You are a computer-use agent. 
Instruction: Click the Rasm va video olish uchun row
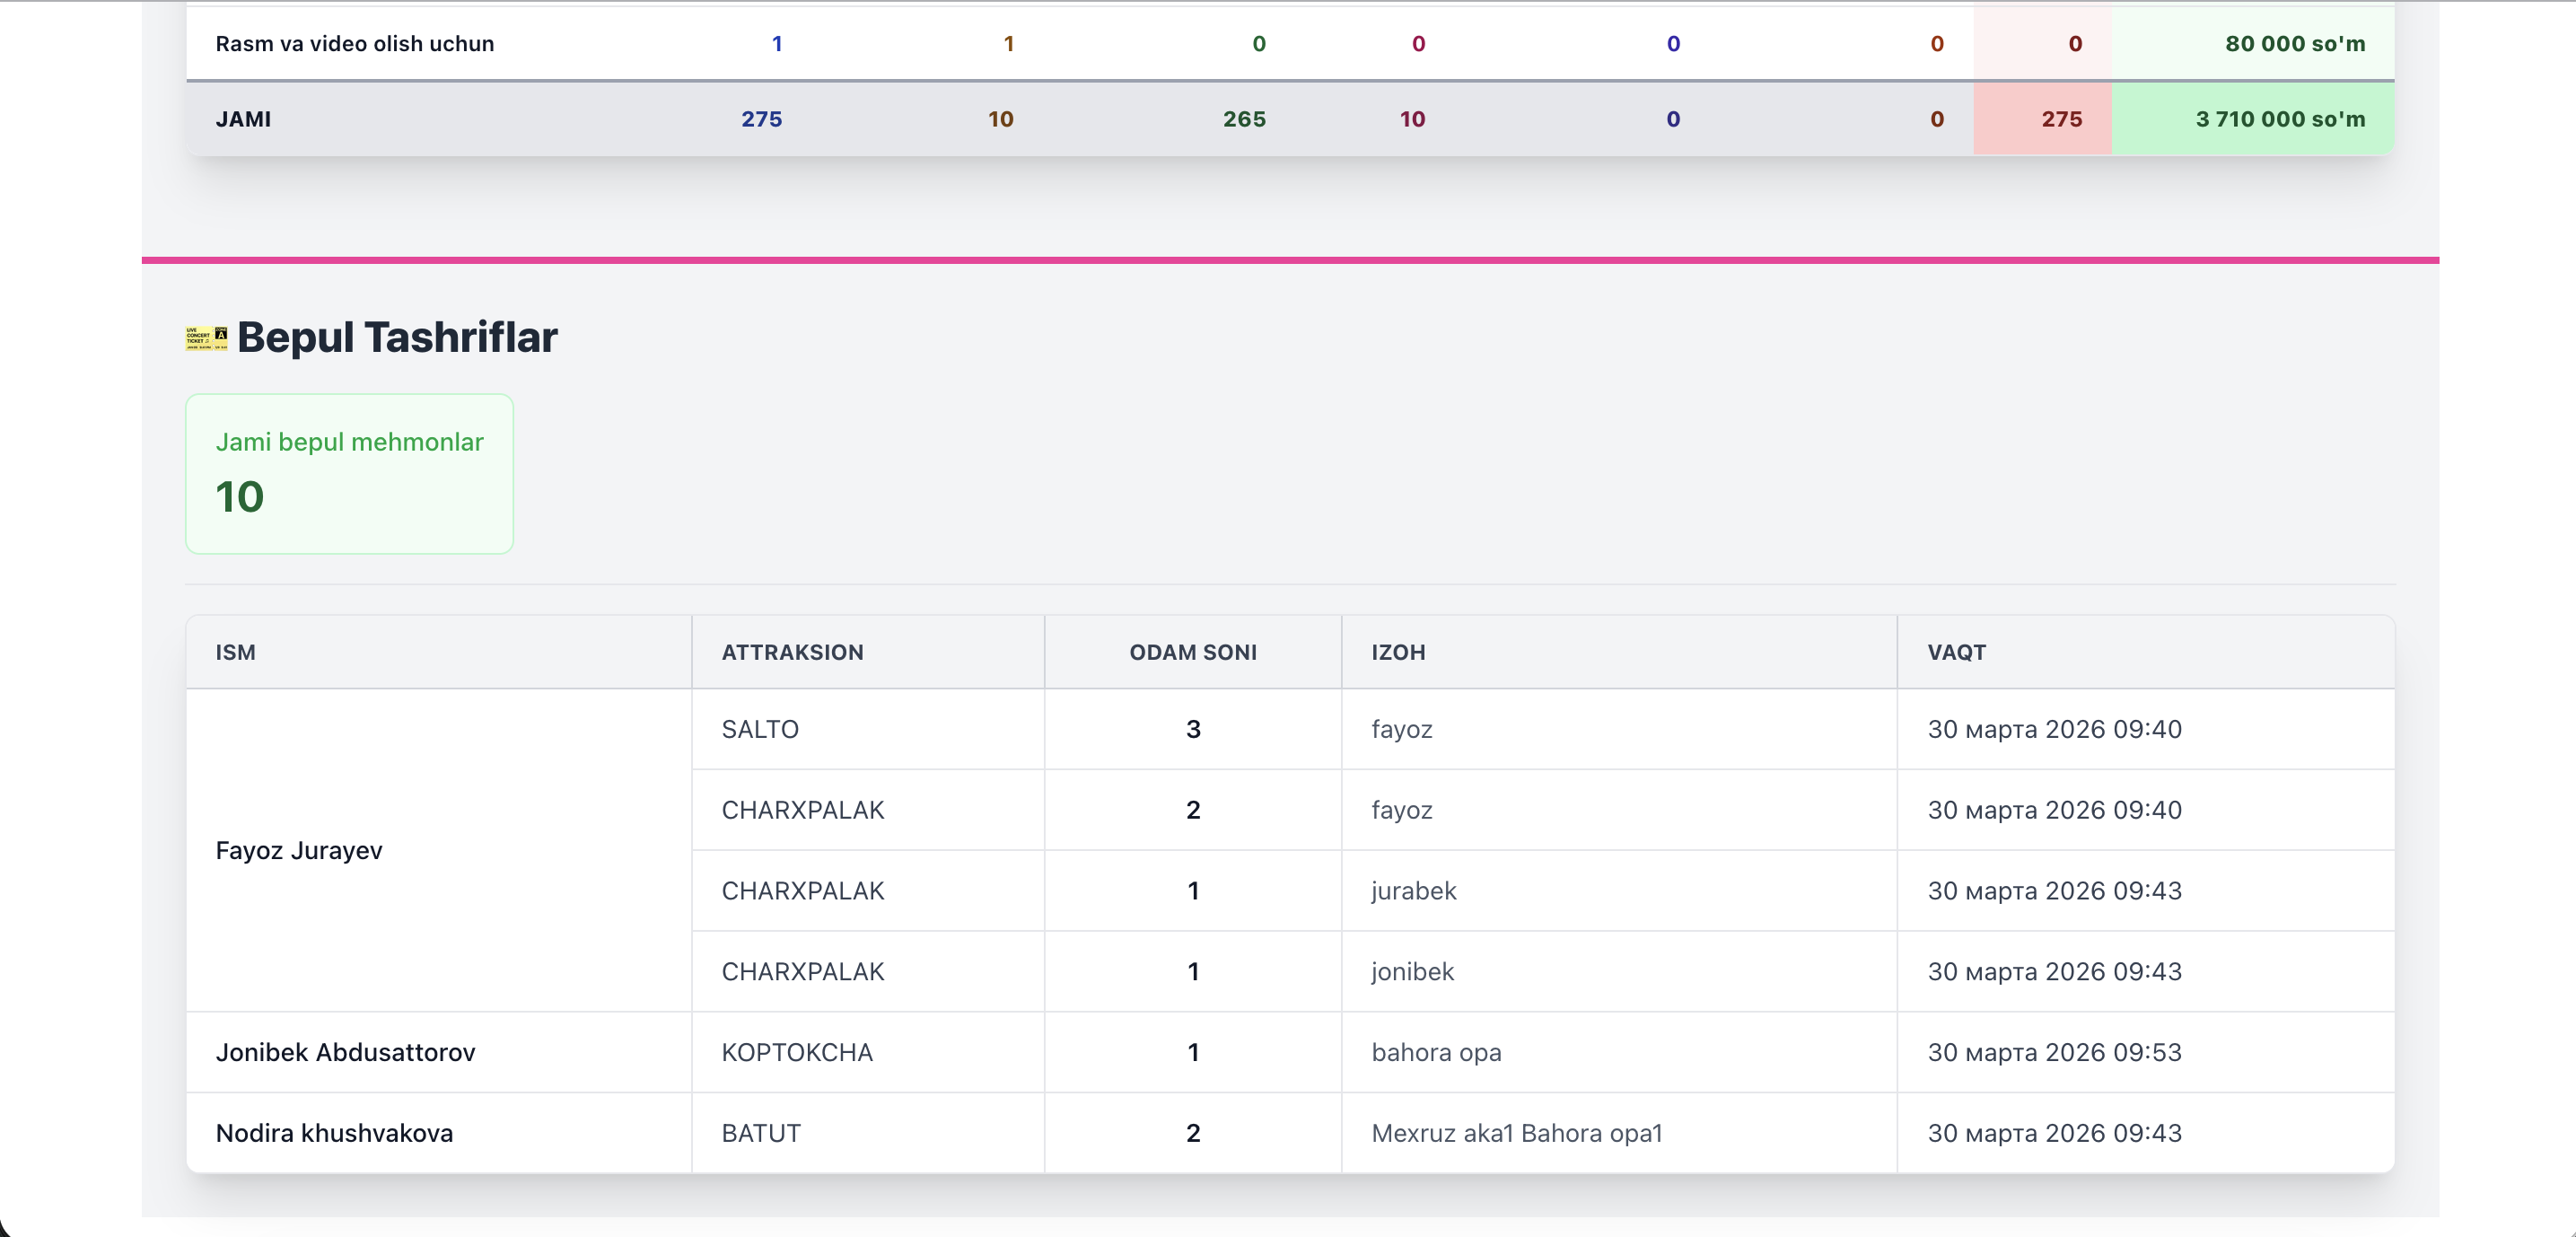coord(354,43)
